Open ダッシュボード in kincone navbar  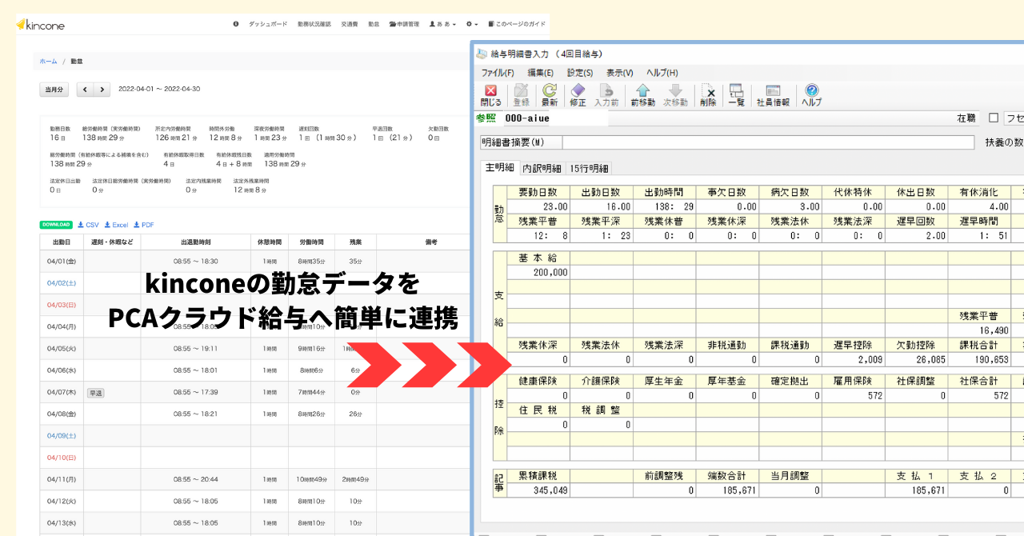(268, 25)
